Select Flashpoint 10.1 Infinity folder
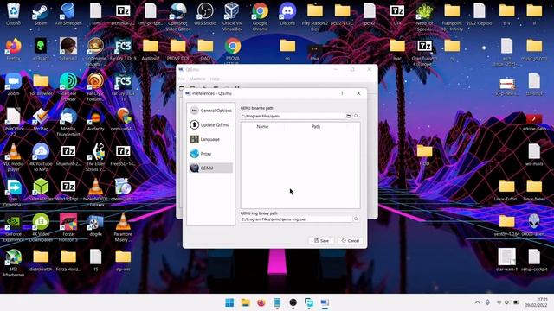The height and width of the screenshot is (311, 554). (x=452, y=16)
